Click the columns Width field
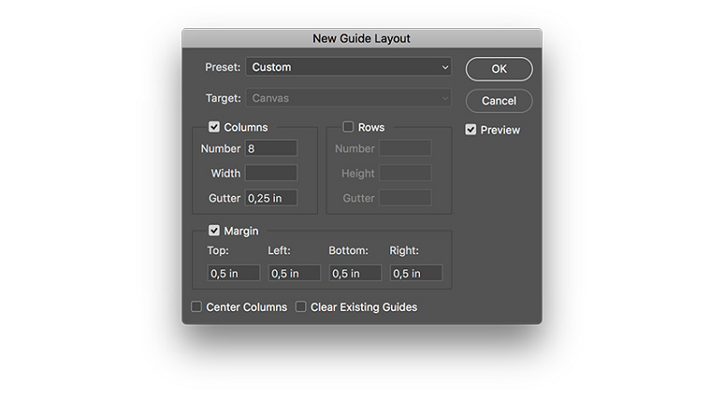The width and height of the screenshot is (724, 395). coord(271,173)
